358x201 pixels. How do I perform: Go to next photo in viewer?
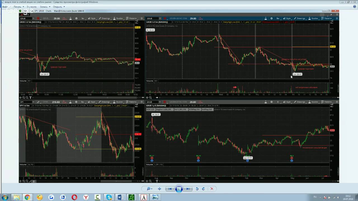pos(188,189)
